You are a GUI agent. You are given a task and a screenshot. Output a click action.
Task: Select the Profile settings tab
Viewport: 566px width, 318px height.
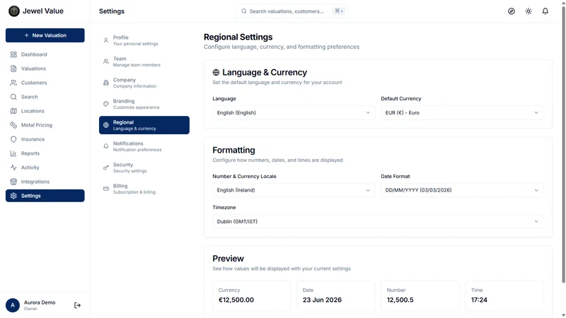coord(144,40)
